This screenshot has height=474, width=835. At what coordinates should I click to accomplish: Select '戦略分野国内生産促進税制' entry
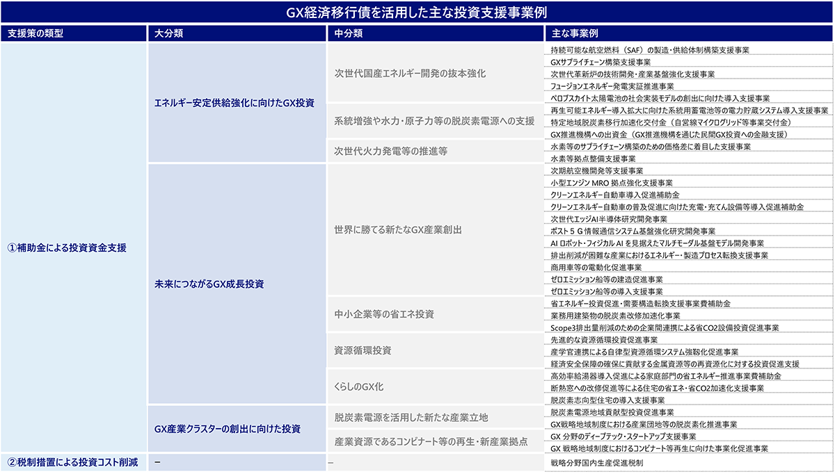[596, 461]
